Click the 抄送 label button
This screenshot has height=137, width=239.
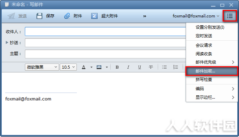tap(15, 43)
